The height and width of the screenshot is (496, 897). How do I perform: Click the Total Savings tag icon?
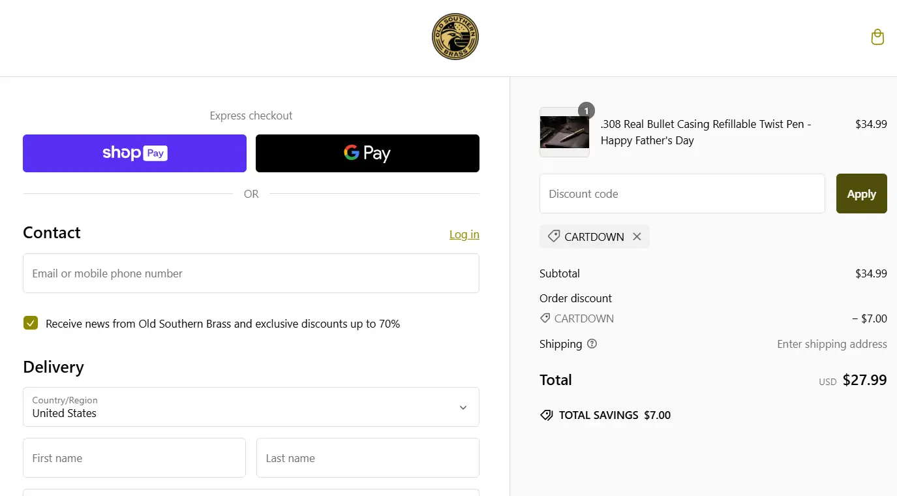547,415
